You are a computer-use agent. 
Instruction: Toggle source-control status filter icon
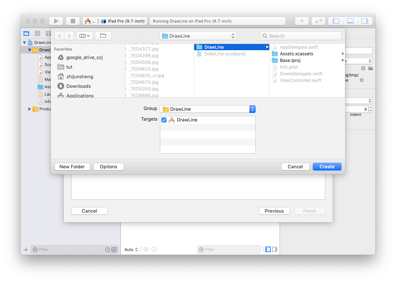coord(114,250)
